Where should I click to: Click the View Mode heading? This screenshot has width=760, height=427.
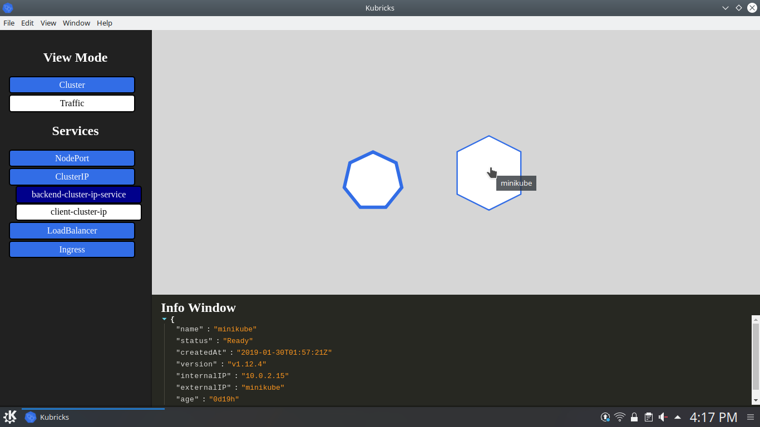tap(75, 57)
